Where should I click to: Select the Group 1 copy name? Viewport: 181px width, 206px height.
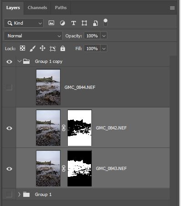[x=49, y=62]
